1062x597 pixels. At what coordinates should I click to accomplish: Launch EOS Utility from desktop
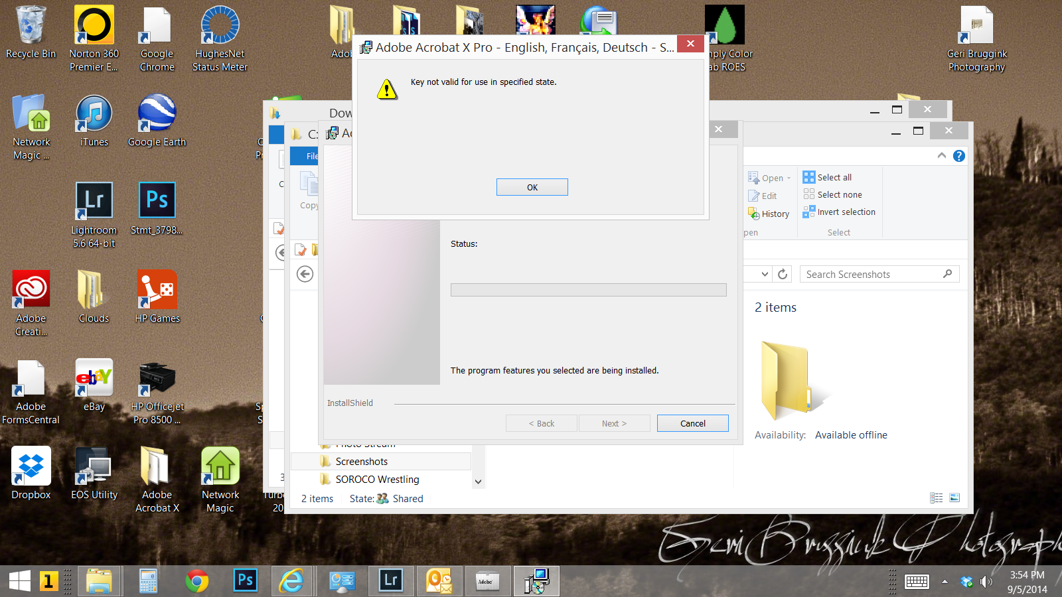click(94, 473)
